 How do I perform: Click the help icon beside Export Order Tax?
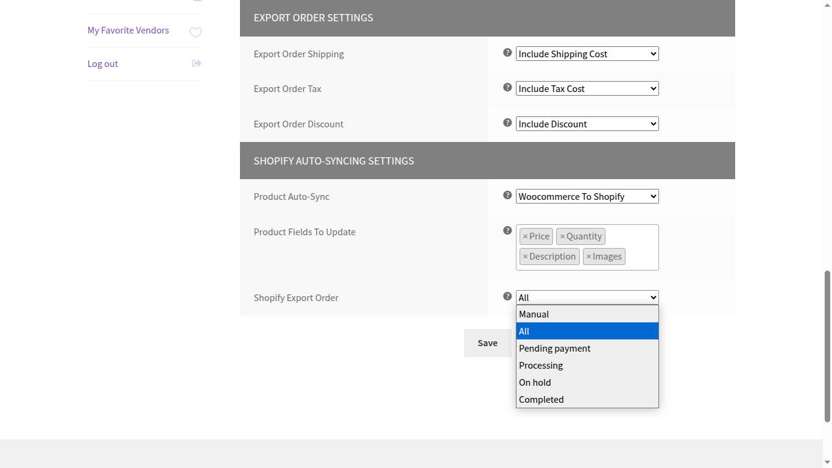point(507,87)
